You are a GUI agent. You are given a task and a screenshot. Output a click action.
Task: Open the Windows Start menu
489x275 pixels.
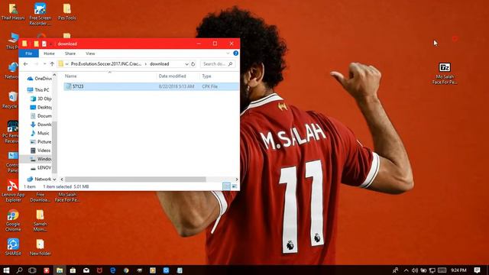pyautogui.click(x=6, y=270)
